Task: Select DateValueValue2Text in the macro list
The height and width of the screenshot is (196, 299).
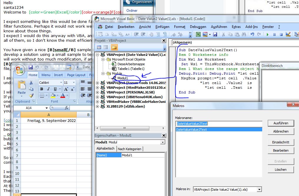Action: click(x=219, y=130)
